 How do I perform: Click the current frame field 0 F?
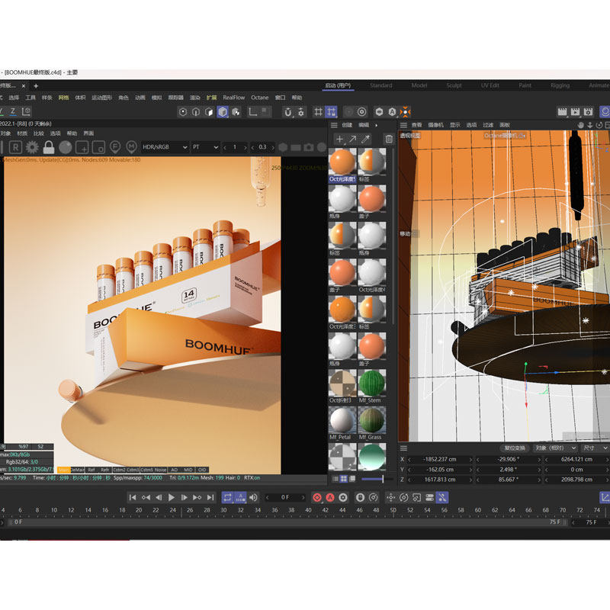coord(285,497)
